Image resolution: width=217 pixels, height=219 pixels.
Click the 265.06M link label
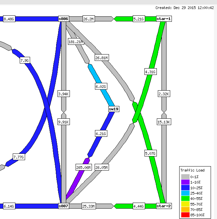tap(84, 167)
